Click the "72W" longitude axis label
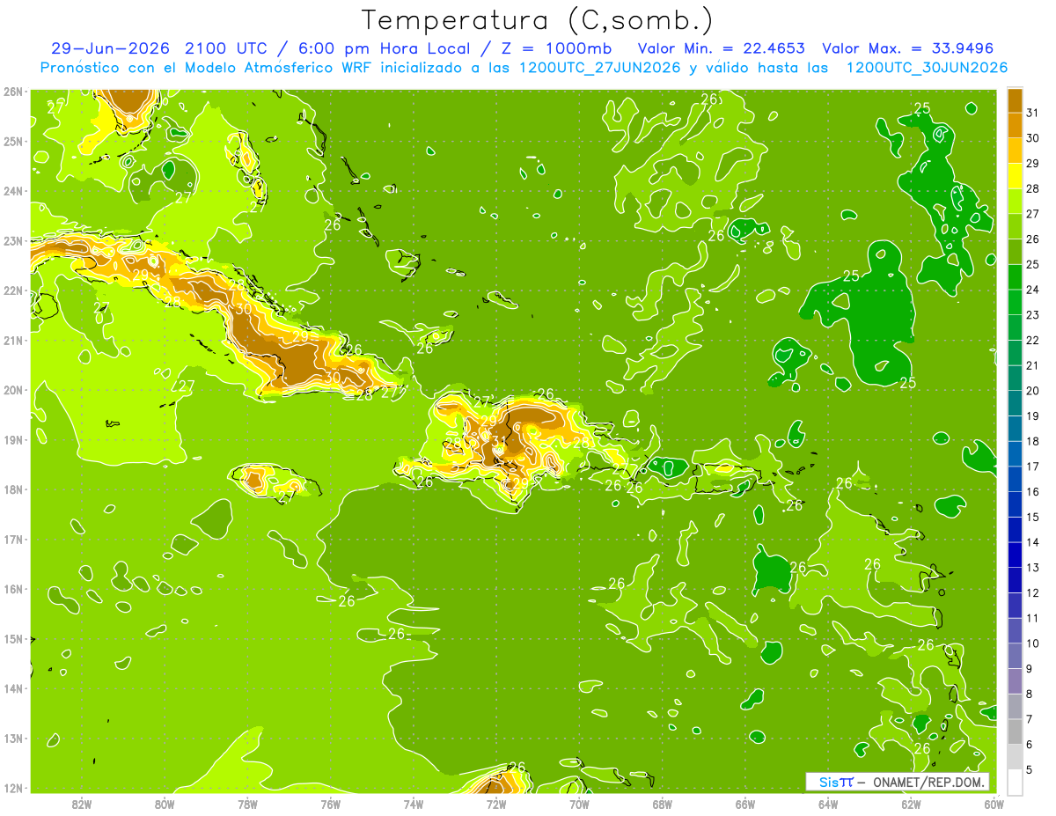This screenshot has width=1056, height=816. point(495,803)
